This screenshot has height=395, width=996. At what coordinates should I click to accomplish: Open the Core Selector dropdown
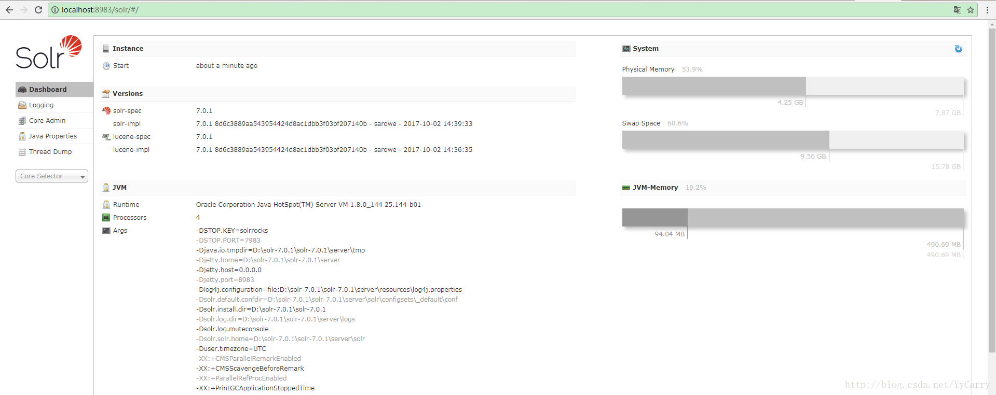(52, 176)
